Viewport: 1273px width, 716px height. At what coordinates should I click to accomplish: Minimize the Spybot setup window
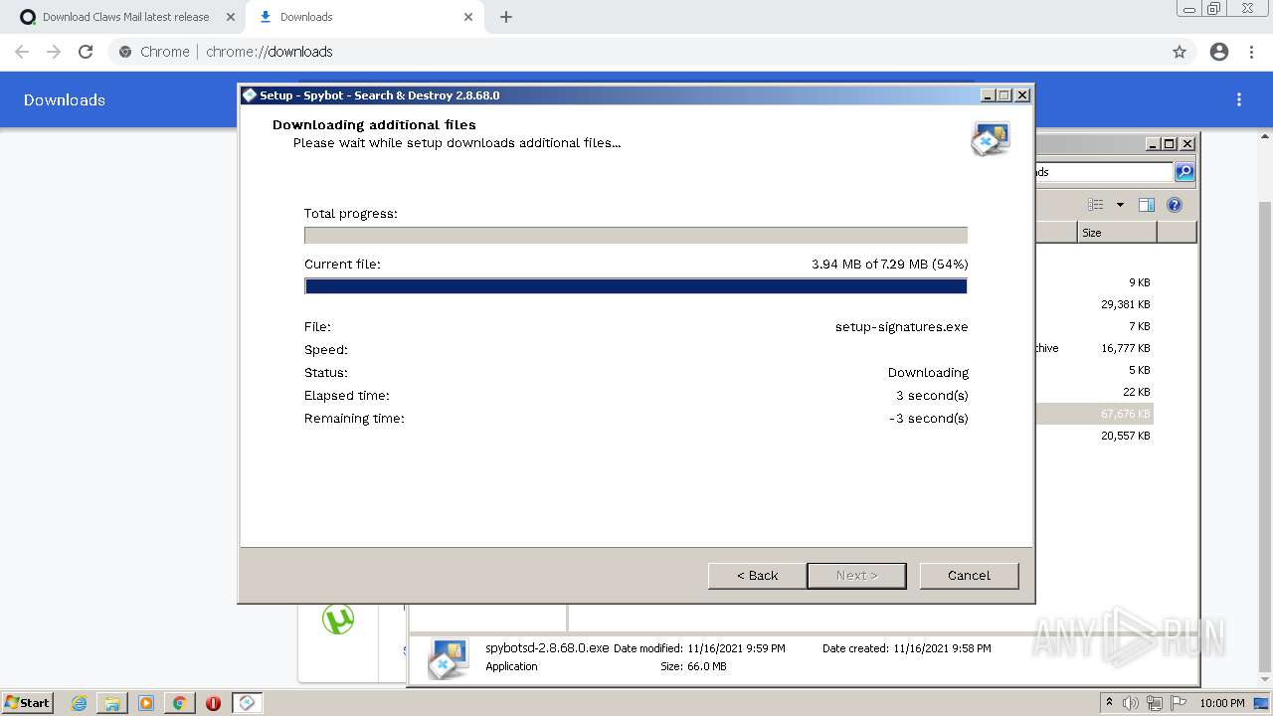(x=987, y=95)
